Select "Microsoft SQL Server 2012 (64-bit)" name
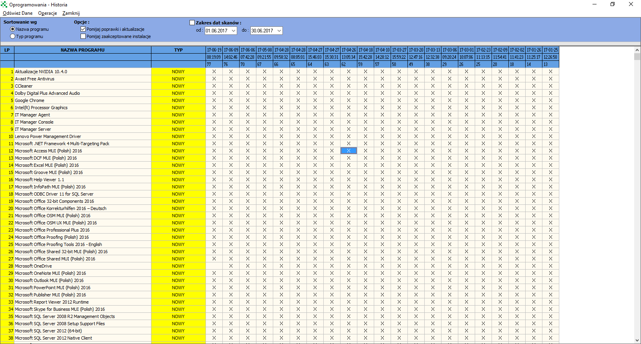The image size is (641, 344). 48,331
